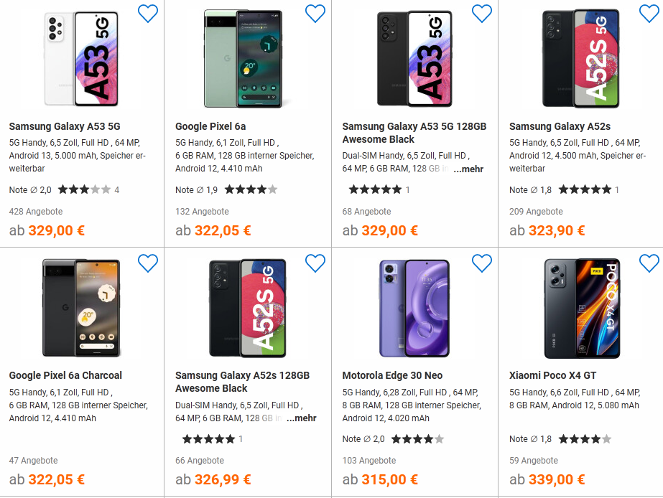Heart the Galaxy A52s 128GB Awesome Black

(x=315, y=263)
